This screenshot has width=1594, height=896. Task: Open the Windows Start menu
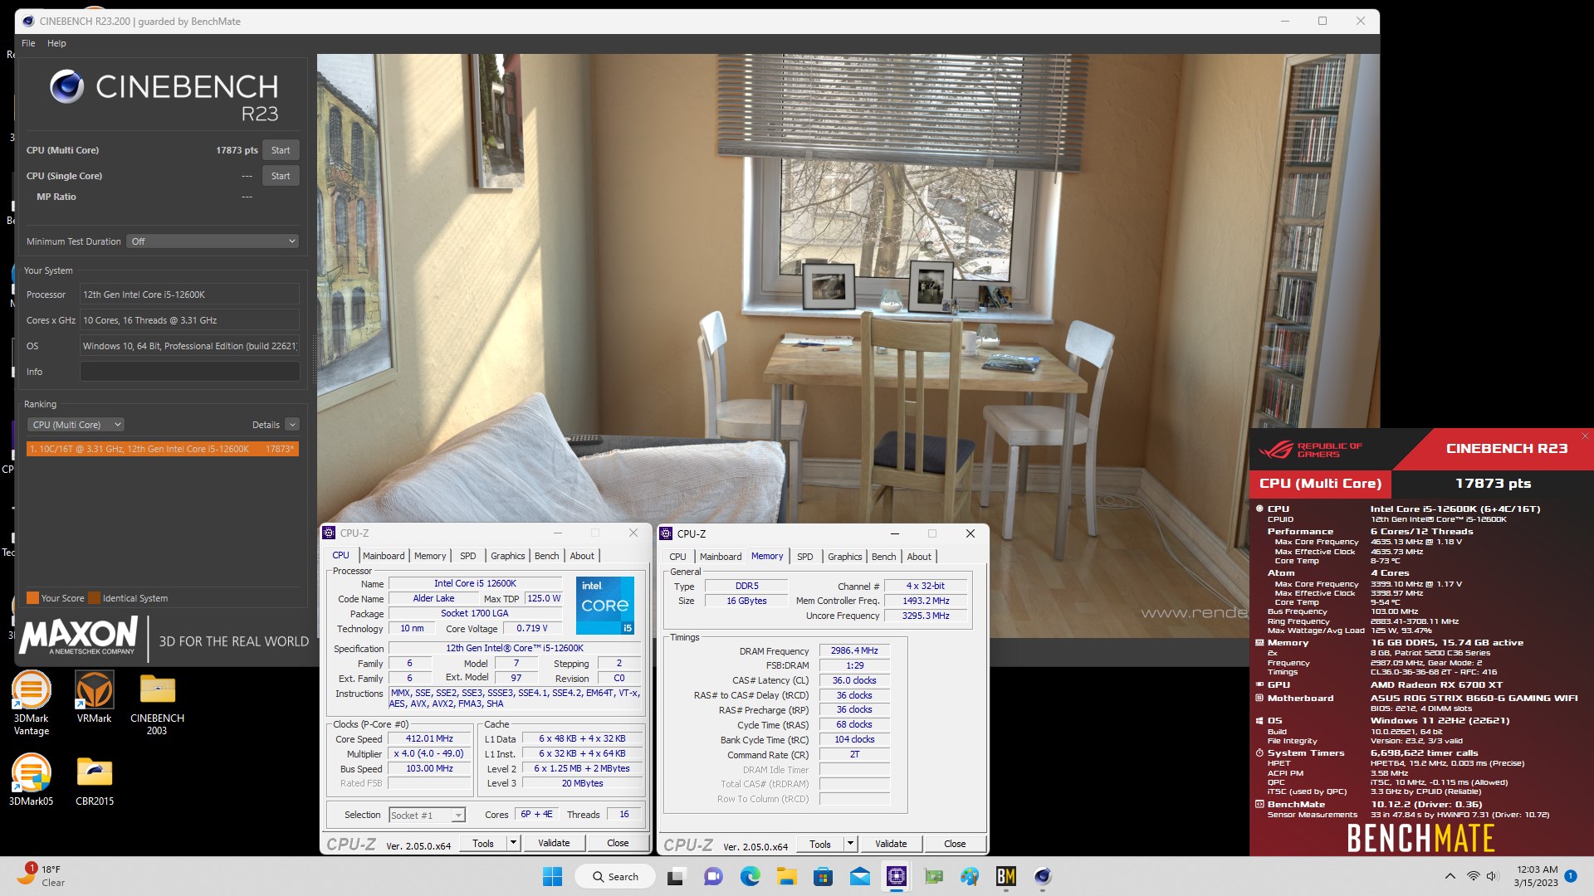[x=552, y=877]
